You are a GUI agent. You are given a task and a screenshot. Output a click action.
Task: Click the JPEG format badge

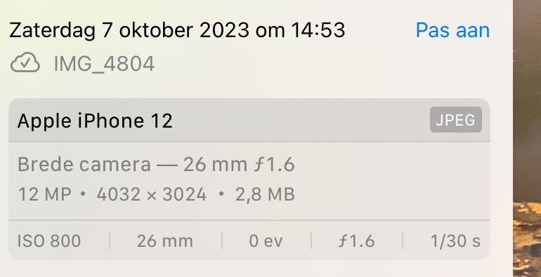[456, 119]
